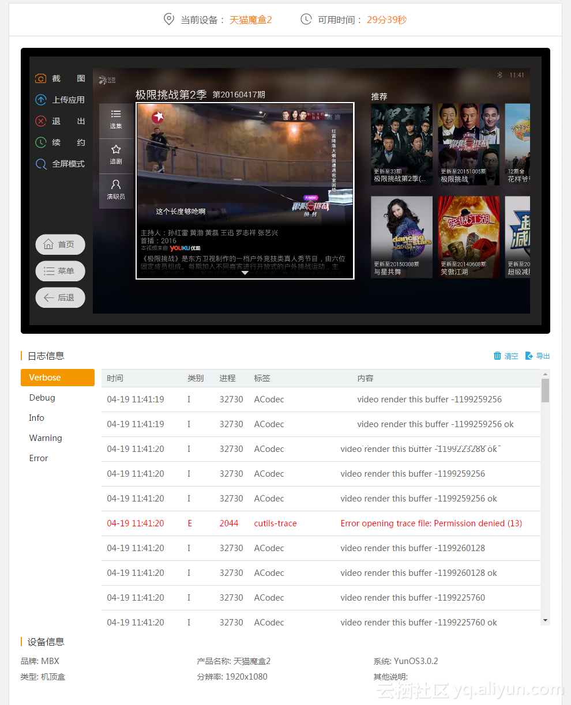Open fullscreen mode (全屏模式) magnifier icon
The height and width of the screenshot is (705, 571).
(40, 164)
